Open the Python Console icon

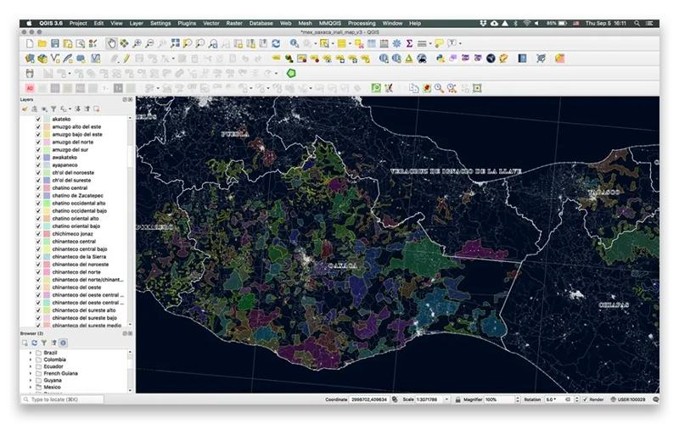pos(441,59)
